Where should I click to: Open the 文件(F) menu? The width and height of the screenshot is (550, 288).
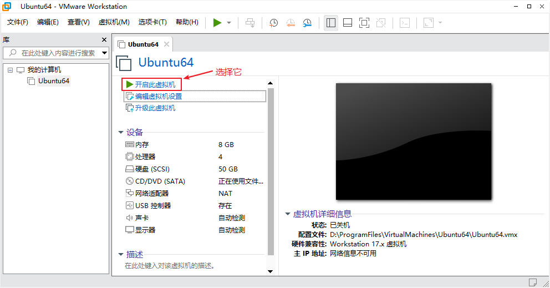click(x=18, y=22)
